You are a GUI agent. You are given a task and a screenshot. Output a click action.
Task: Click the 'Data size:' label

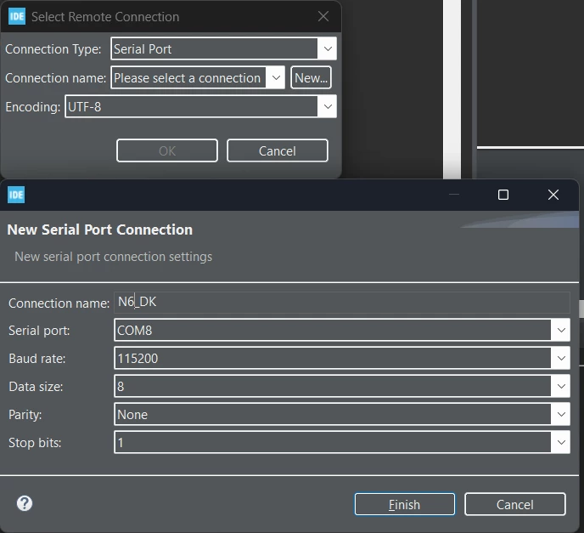point(36,387)
